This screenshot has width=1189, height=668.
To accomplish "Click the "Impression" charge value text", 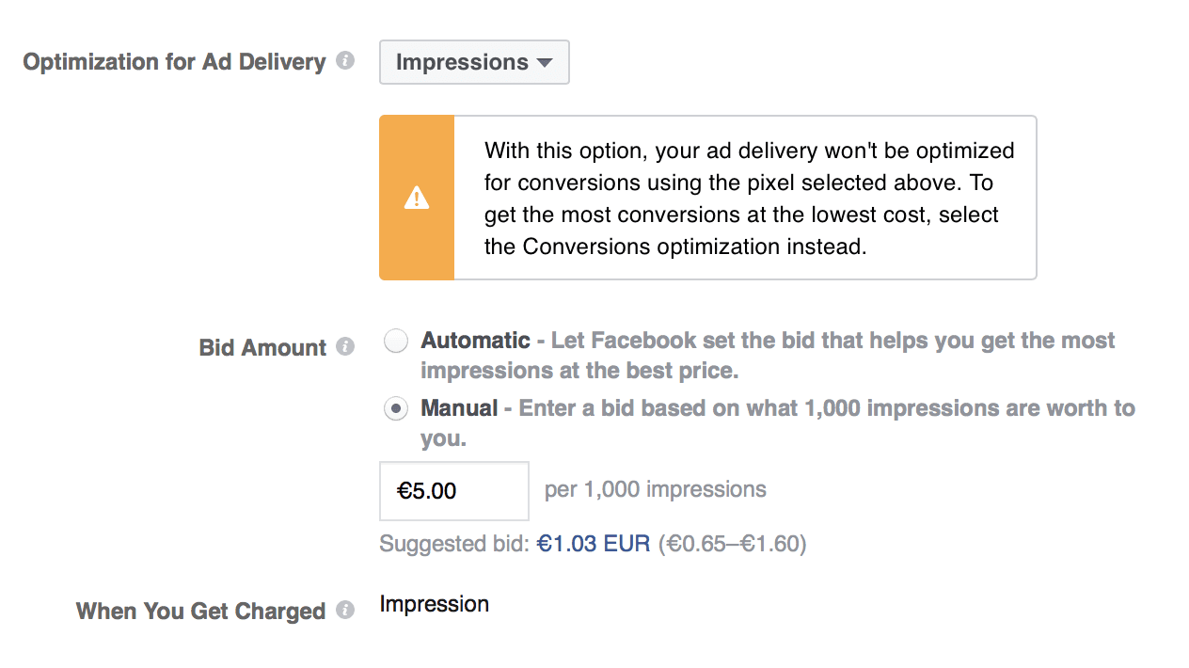I will point(434,604).
